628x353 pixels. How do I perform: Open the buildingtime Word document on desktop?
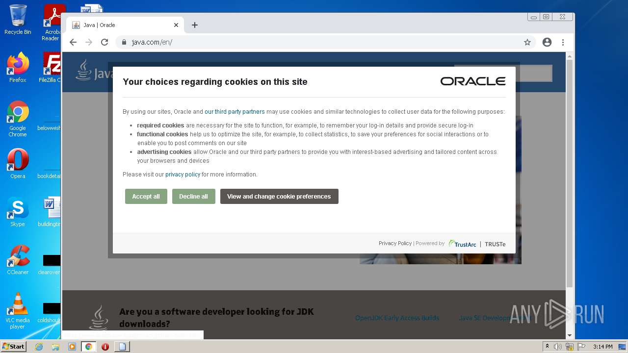tap(50, 212)
